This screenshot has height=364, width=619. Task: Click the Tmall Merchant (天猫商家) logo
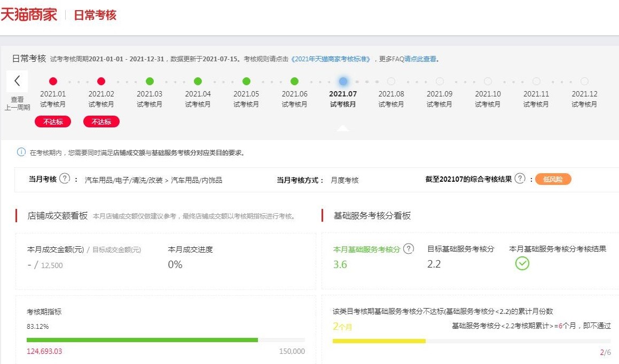point(29,14)
